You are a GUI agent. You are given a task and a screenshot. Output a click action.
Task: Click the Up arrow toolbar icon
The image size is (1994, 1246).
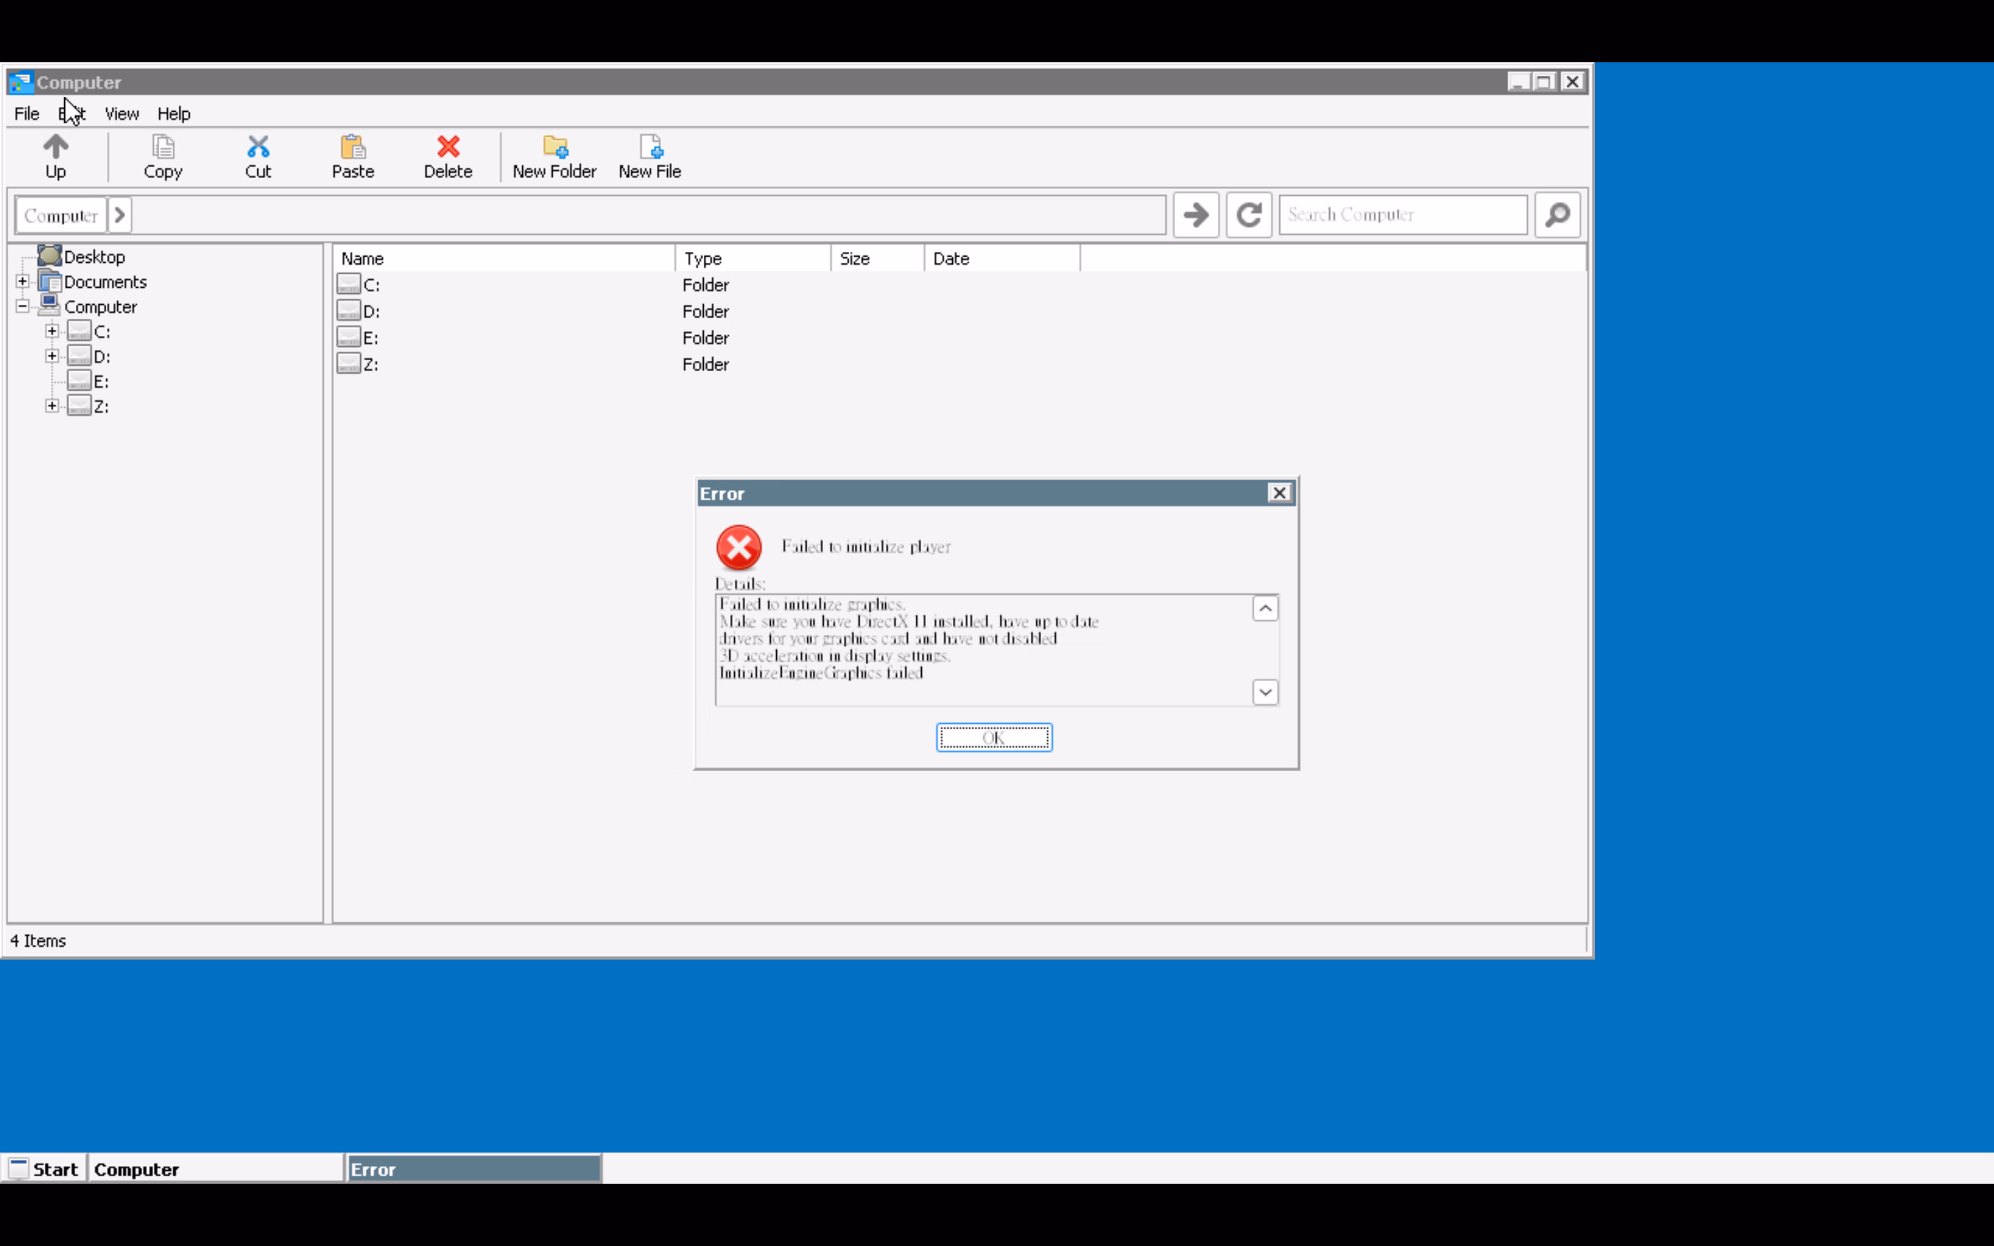56,148
